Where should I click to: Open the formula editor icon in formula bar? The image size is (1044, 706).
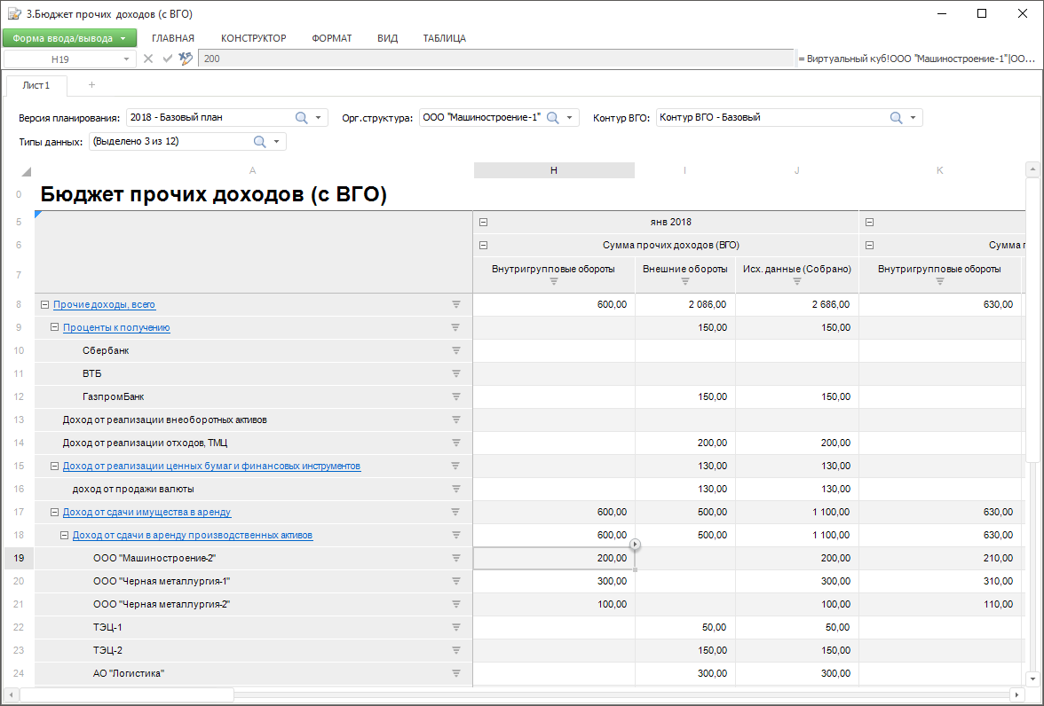pyautogui.click(x=186, y=59)
